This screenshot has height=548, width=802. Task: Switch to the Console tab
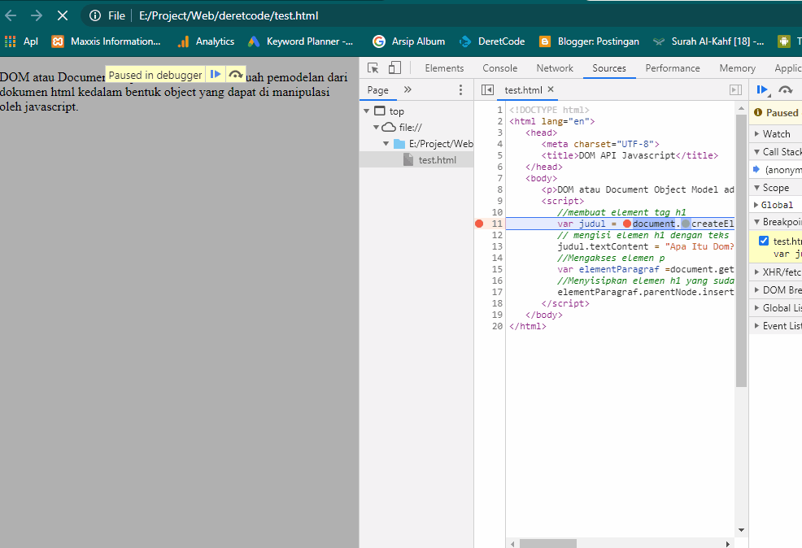pyautogui.click(x=499, y=68)
